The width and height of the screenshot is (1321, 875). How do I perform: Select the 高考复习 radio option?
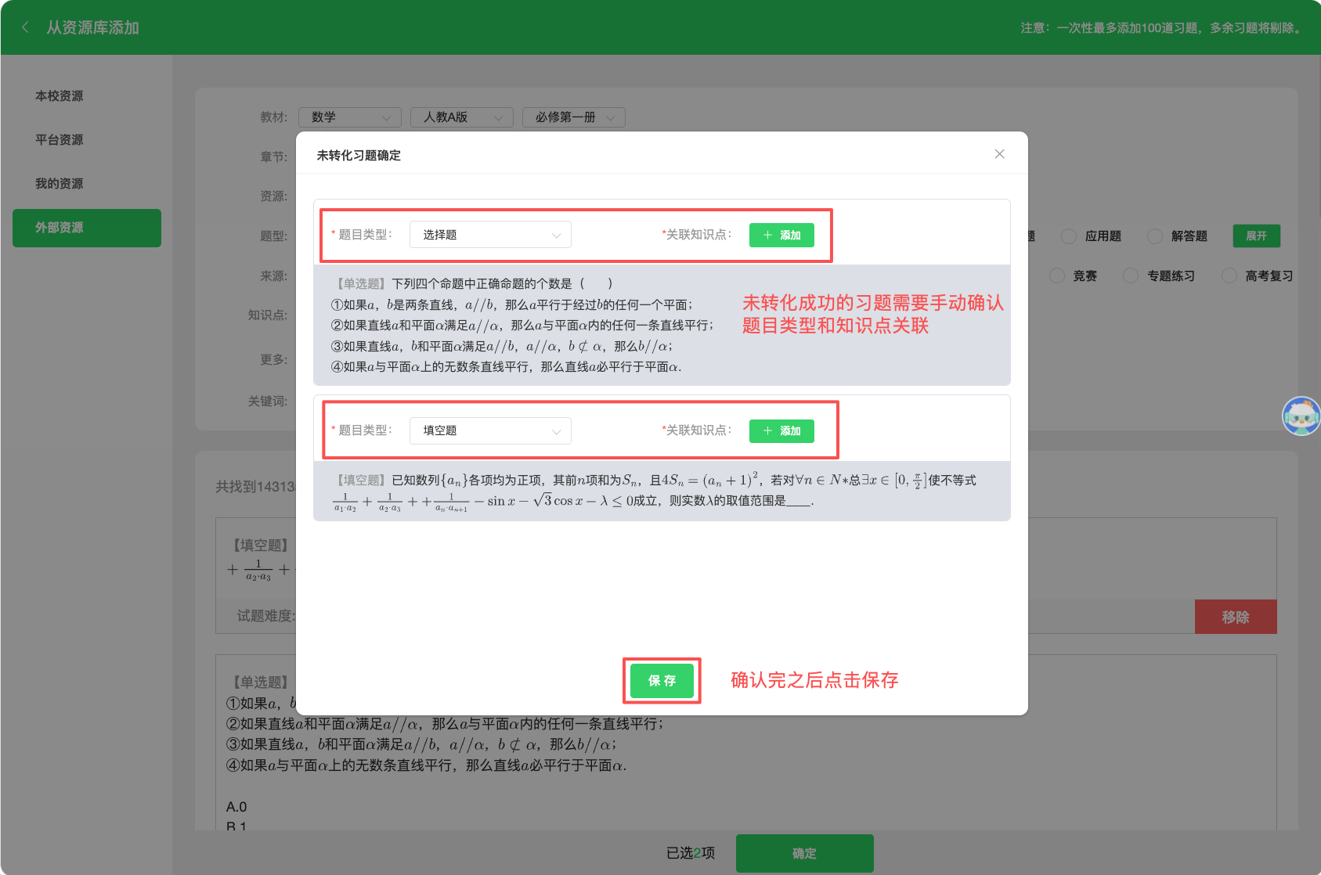[1229, 275]
